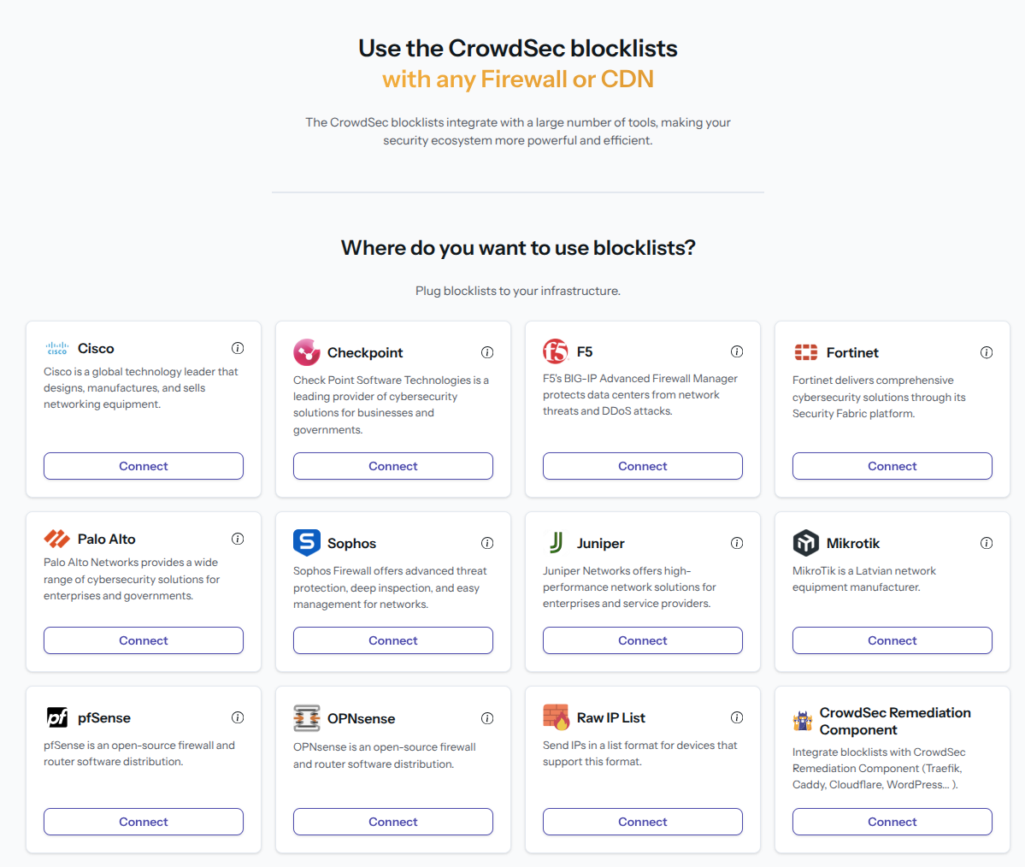This screenshot has width=1025, height=867.
Task: Open the info tooltip on the Raw IP List card
Action: (x=737, y=717)
